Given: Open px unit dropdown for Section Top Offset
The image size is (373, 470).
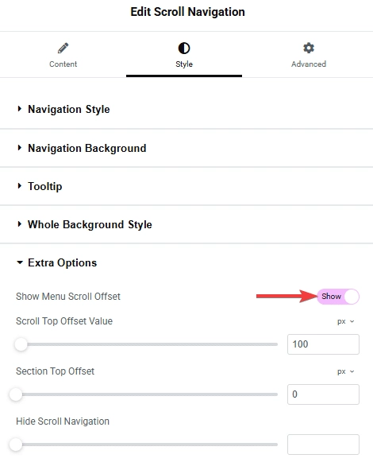Looking at the screenshot, I should [346, 371].
